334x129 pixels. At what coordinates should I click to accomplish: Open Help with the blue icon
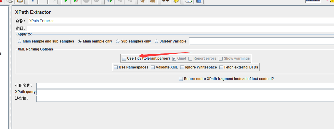tap(199, 1)
